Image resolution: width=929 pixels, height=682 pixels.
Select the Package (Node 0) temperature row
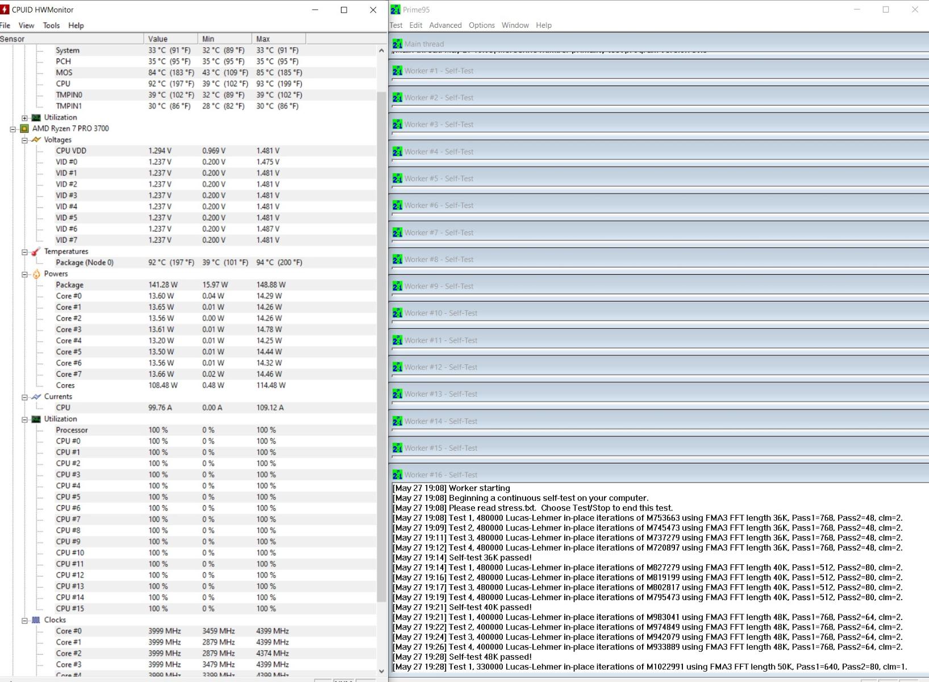pyautogui.click(x=188, y=263)
